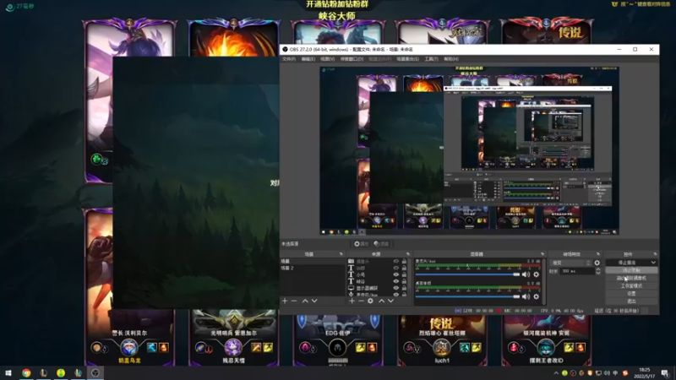Add a new source with the plus icon
The height and width of the screenshot is (380, 676).
(x=352, y=301)
